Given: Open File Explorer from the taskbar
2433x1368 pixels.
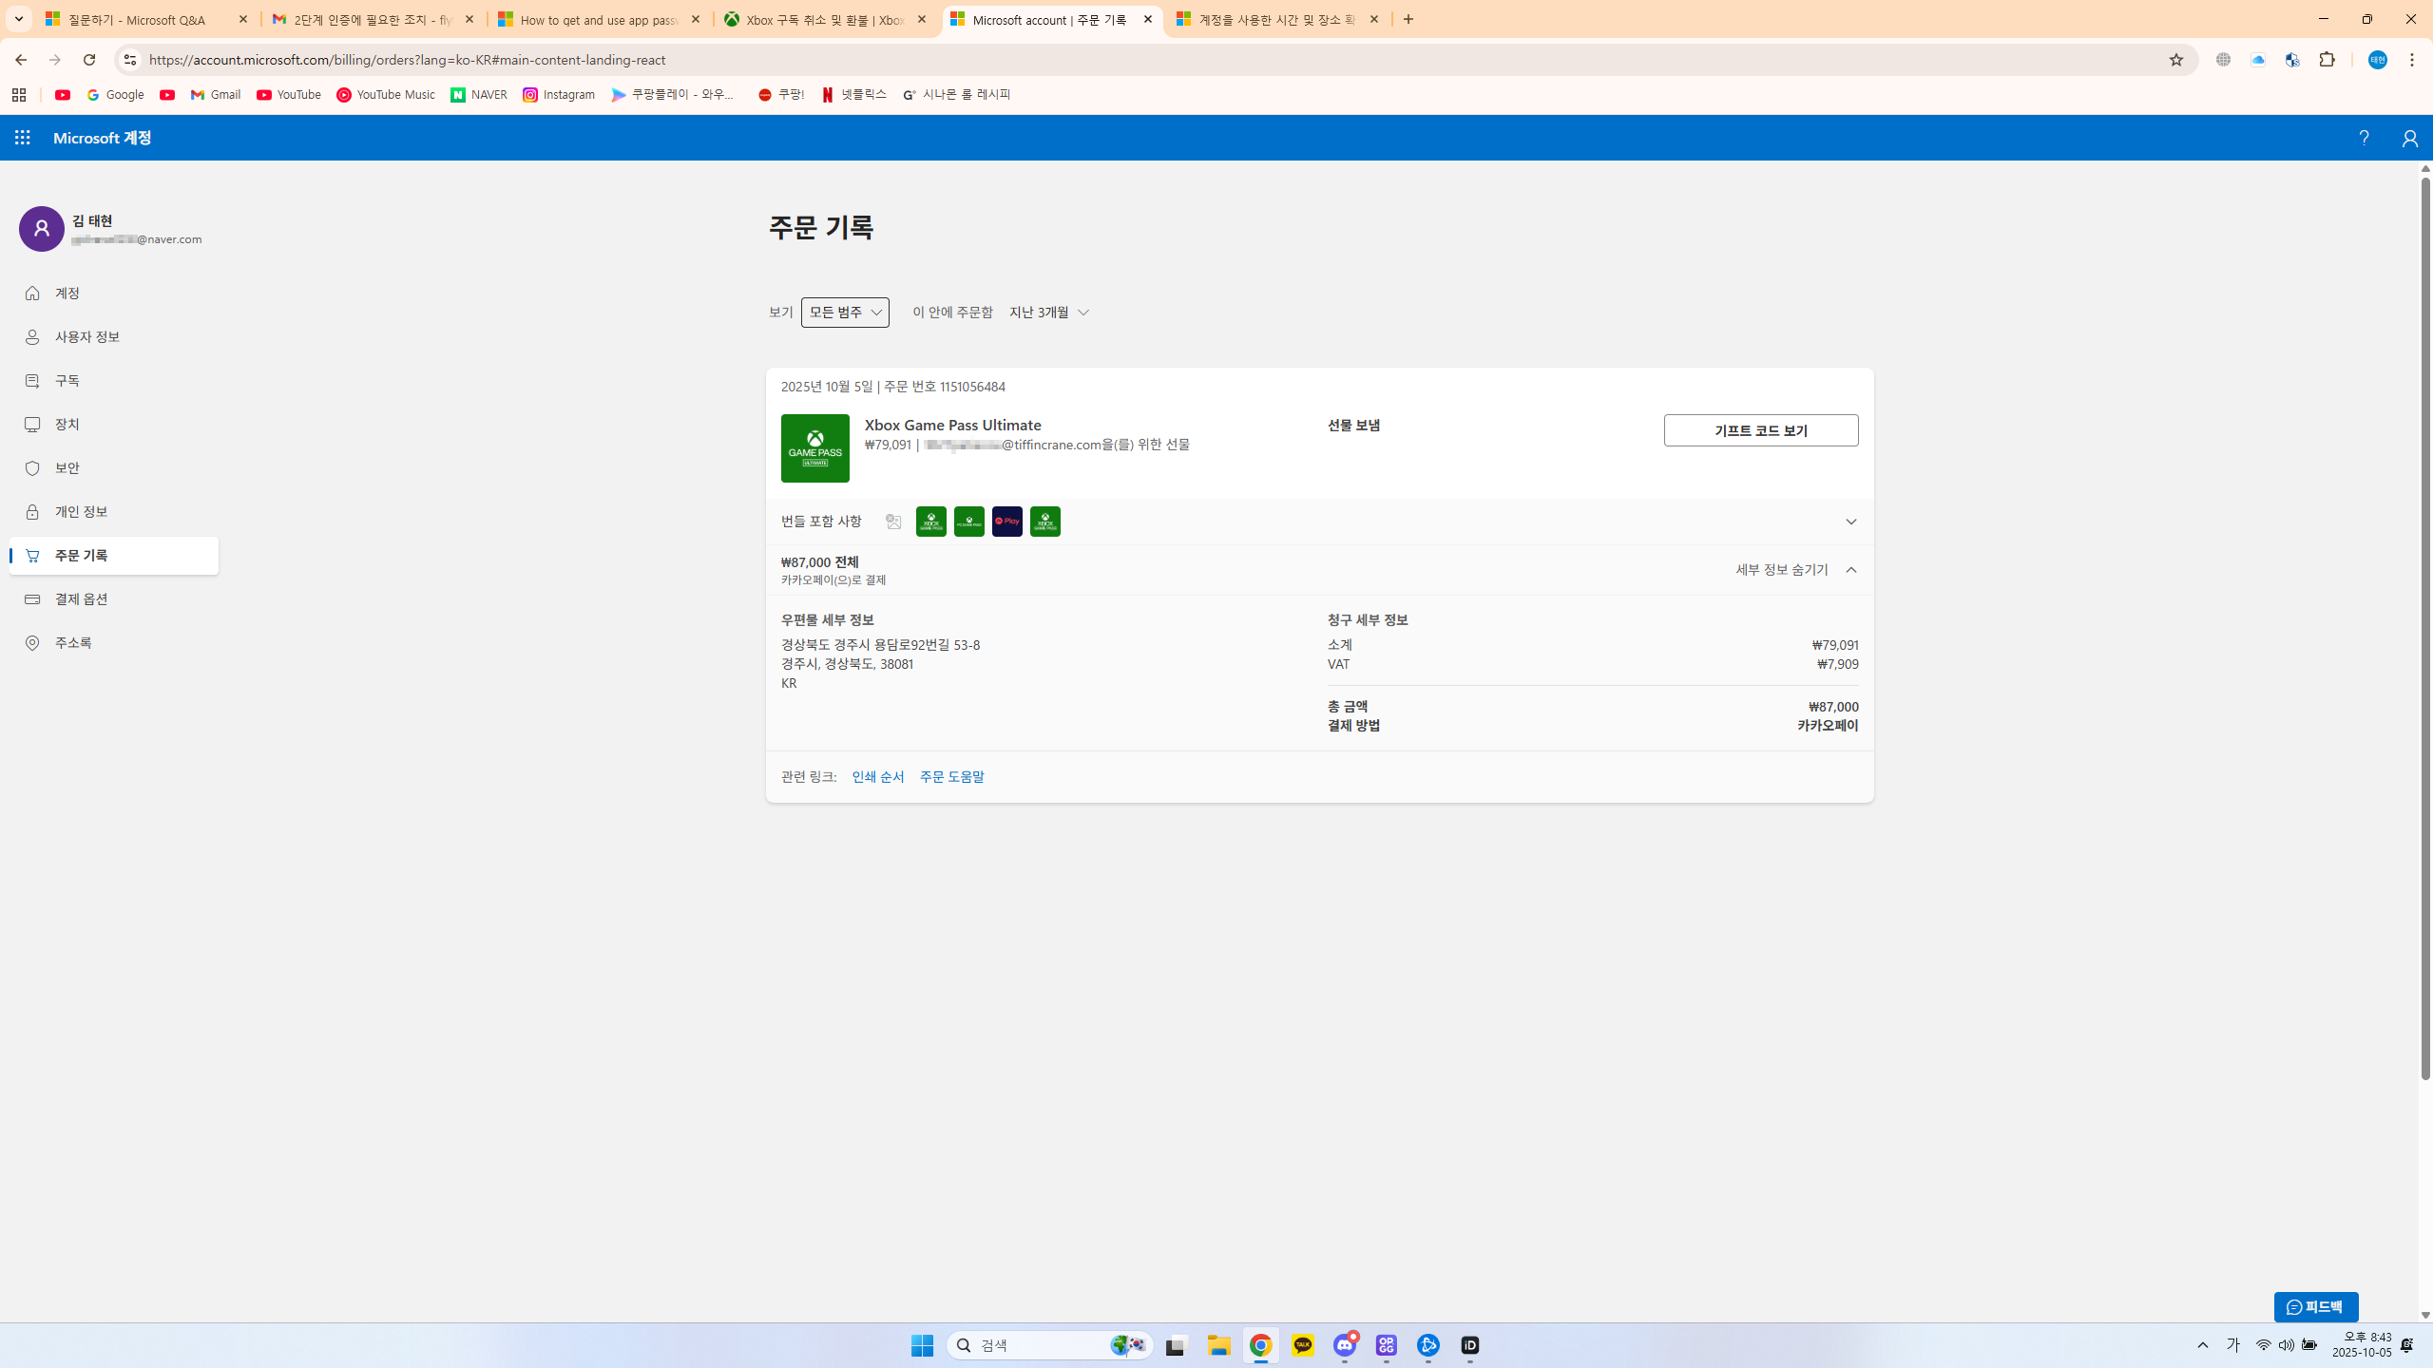Looking at the screenshot, I should tap(1219, 1345).
